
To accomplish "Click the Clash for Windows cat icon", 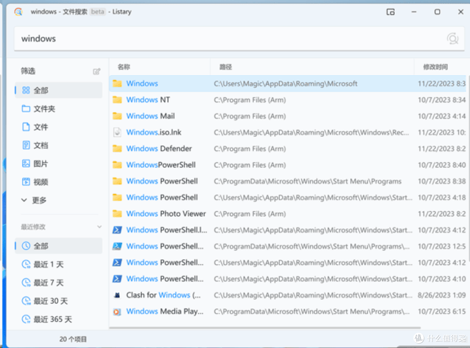I will pos(117,295).
